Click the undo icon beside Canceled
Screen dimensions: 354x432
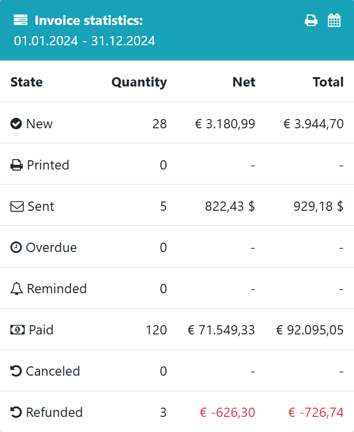pyautogui.click(x=16, y=371)
